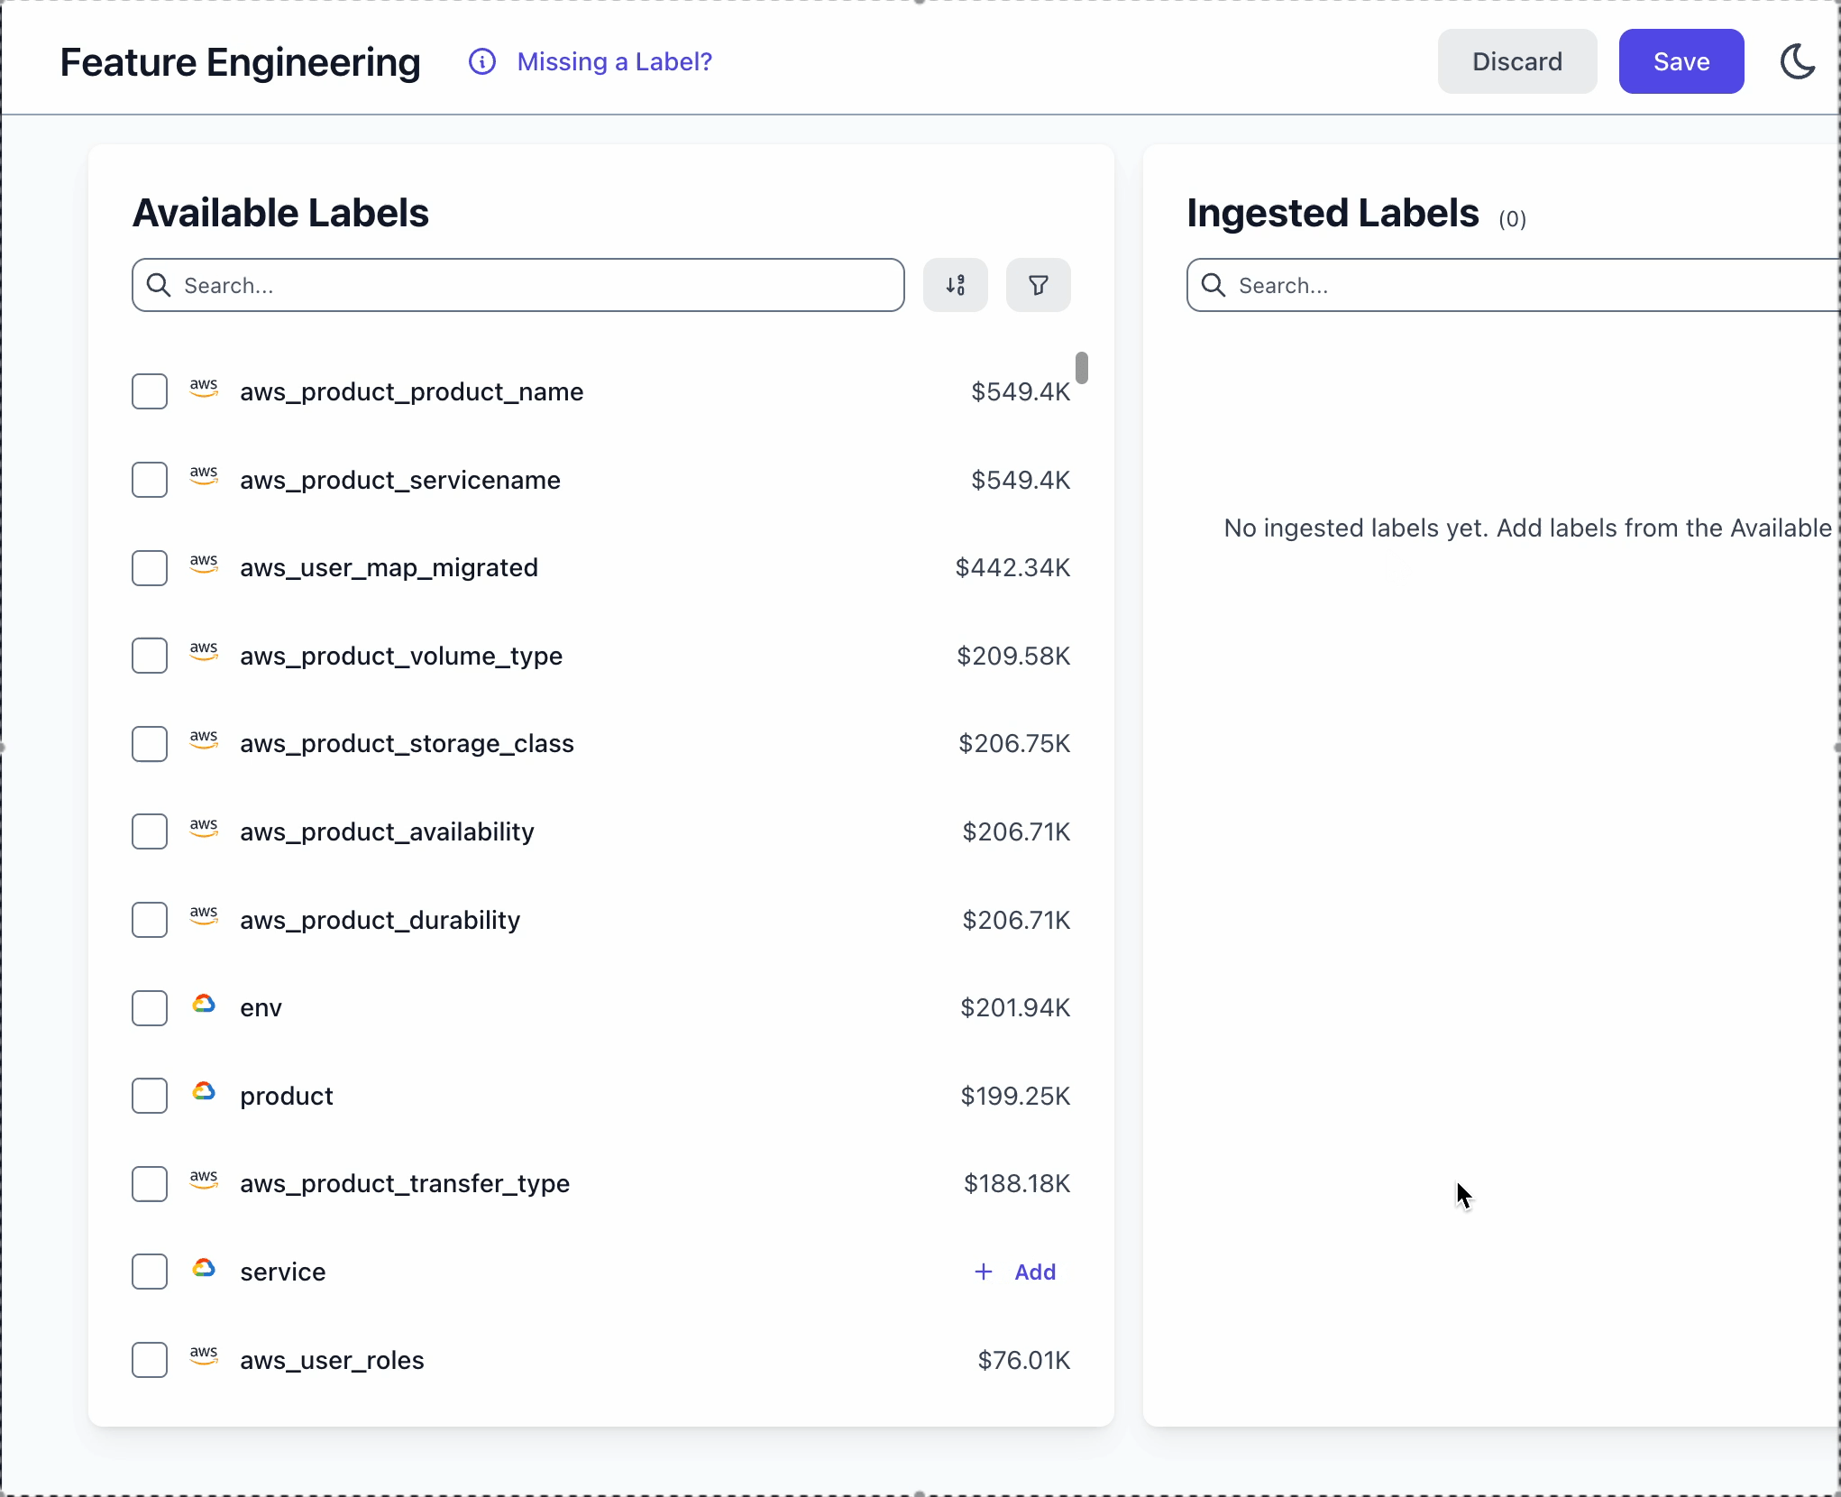Grab the Available Labels scrollbar thumb
Screen dimensions: 1841x1497
pos(1081,368)
